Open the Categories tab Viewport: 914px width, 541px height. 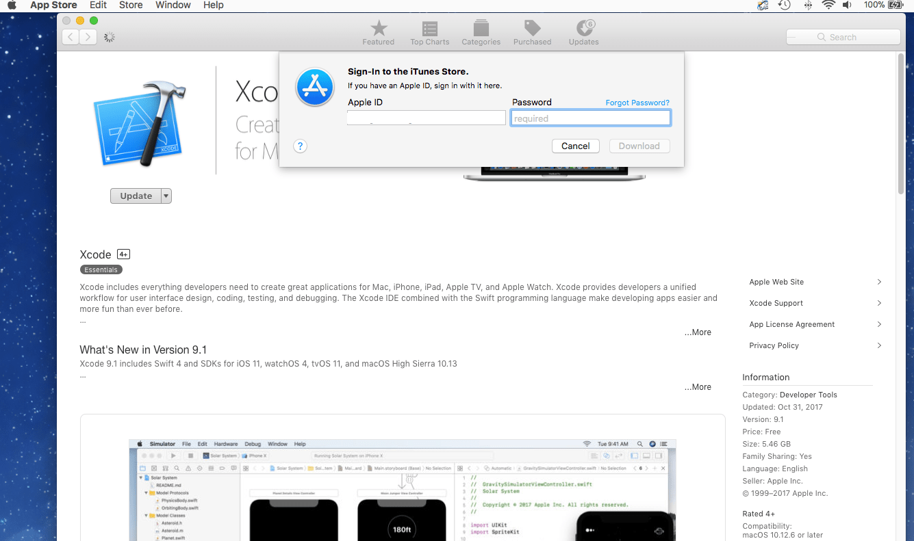(481, 32)
